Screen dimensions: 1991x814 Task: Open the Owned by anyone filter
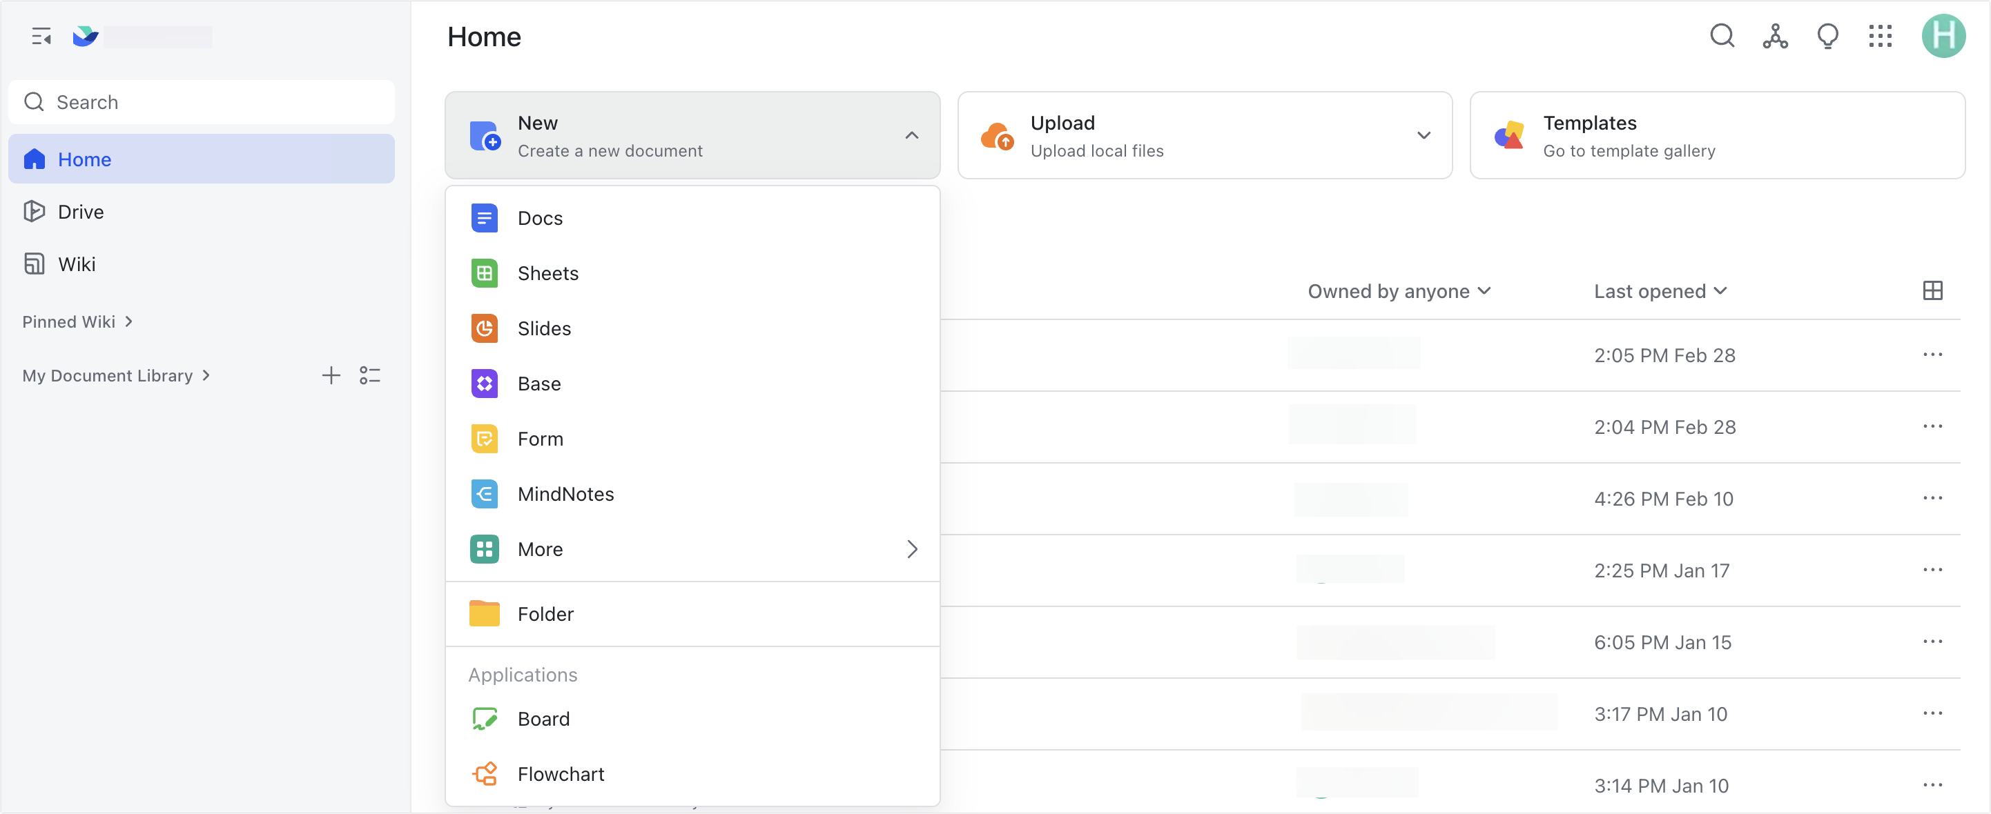click(x=1397, y=291)
